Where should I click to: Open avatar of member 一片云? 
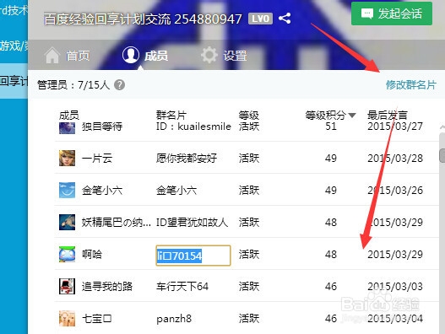[67, 158]
